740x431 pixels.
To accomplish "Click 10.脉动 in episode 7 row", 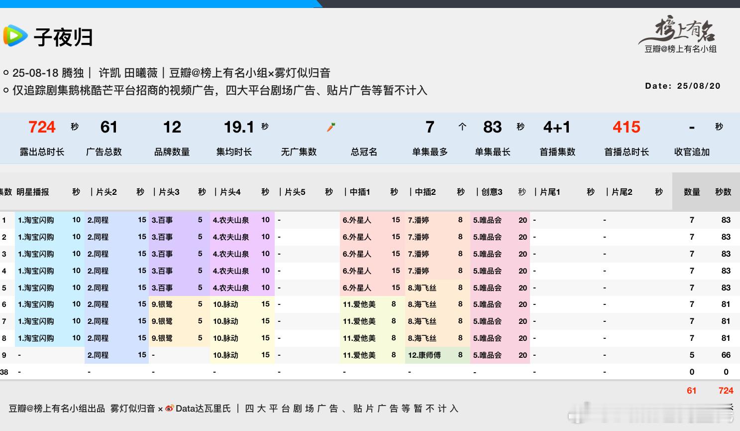I will click(x=225, y=321).
